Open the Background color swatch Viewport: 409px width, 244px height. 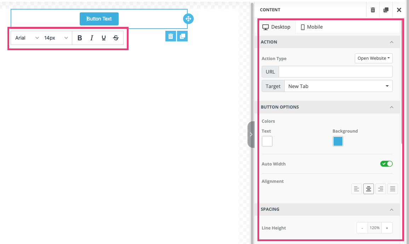pyautogui.click(x=338, y=141)
